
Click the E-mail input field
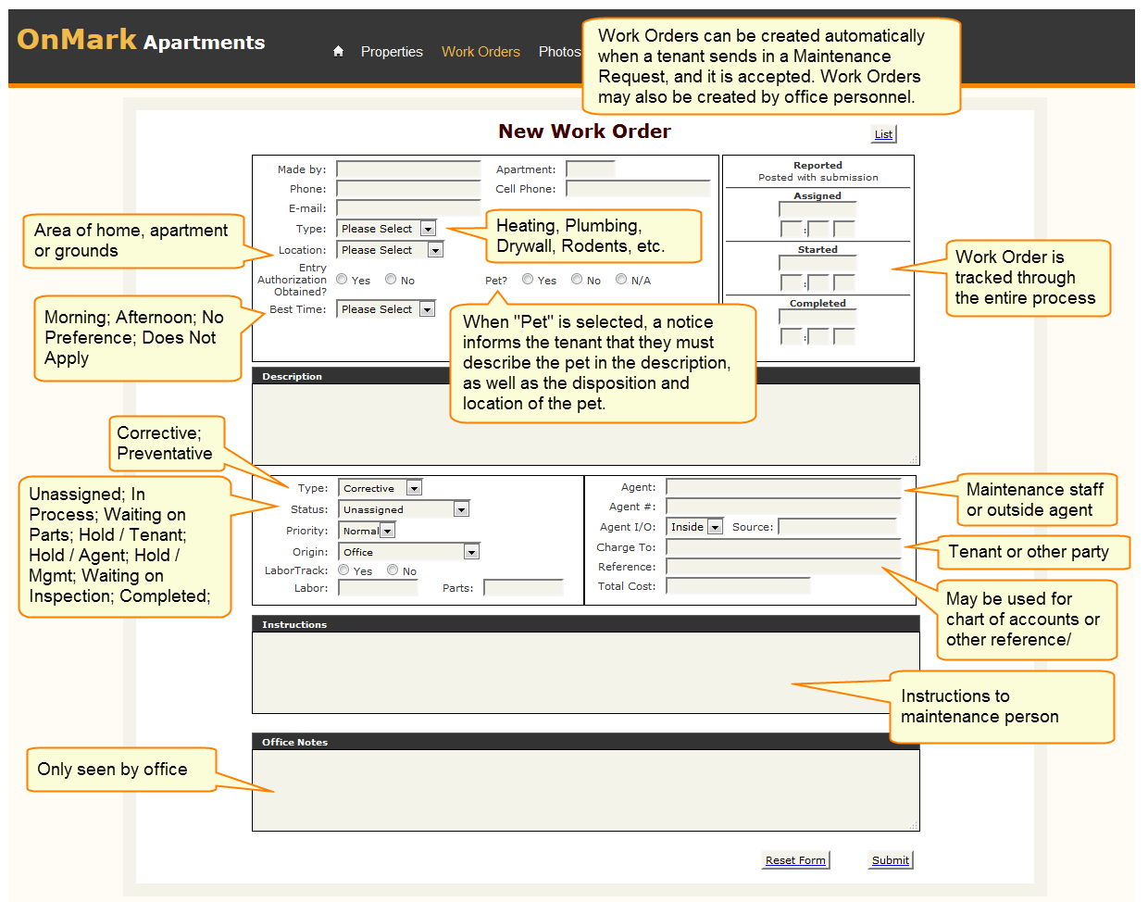pyautogui.click(x=408, y=208)
